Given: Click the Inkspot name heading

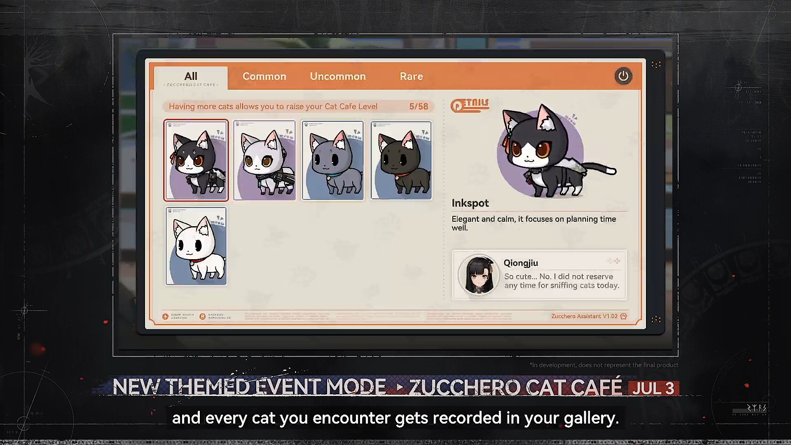Looking at the screenshot, I should click(x=470, y=203).
